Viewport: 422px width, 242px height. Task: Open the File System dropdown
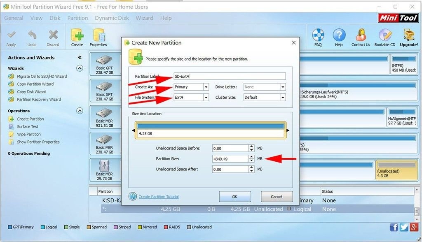click(x=206, y=98)
